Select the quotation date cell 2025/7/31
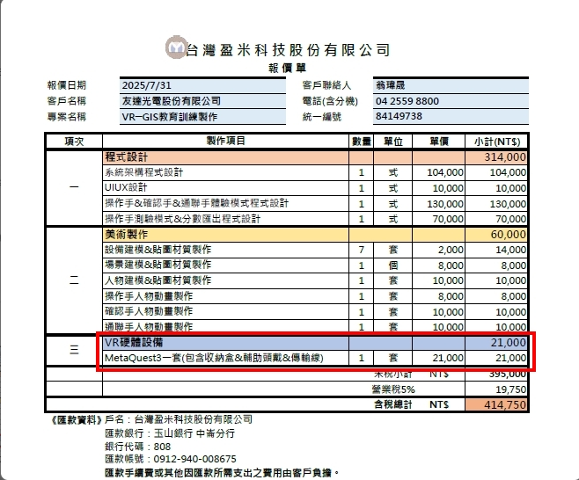The width and height of the screenshot is (579, 480). (x=202, y=86)
